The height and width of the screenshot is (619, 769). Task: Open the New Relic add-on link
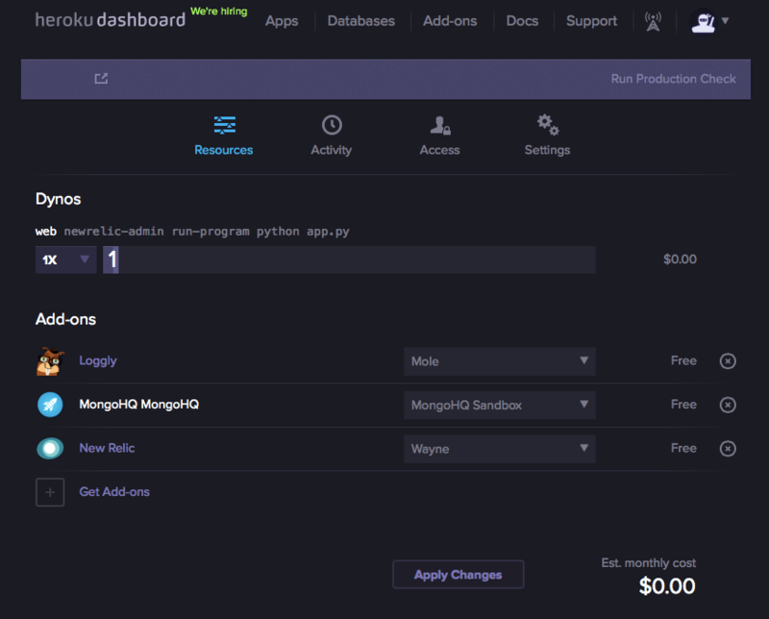(x=107, y=448)
